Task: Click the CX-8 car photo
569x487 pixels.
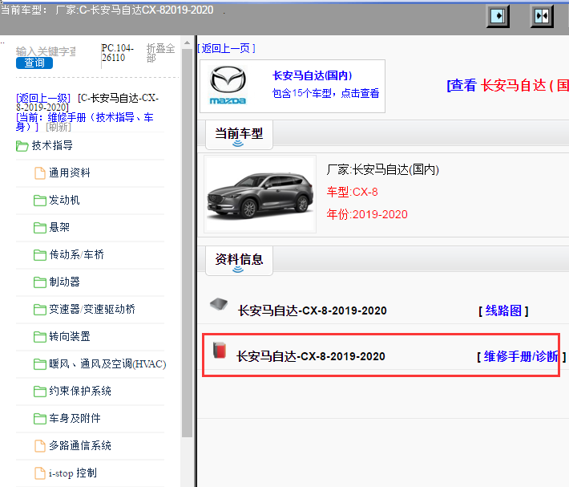Action: click(260, 194)
